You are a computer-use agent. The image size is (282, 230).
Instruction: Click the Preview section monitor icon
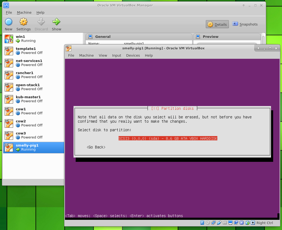tap(198, 37)
